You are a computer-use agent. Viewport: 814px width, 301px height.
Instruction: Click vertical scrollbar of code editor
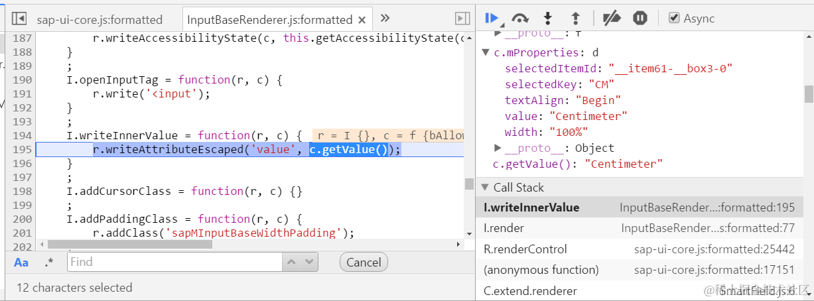coord(469,184)
